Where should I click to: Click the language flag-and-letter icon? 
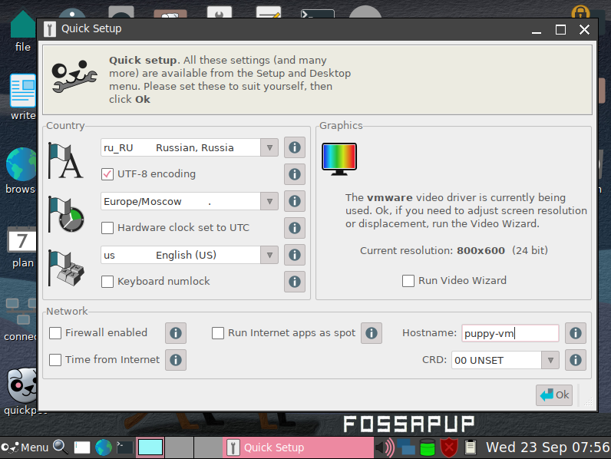(65, 160)
